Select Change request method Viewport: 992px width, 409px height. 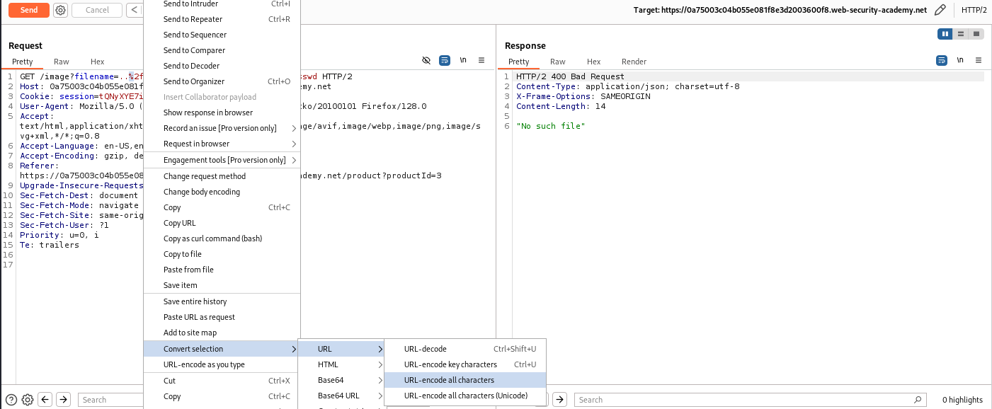(222, 176)
